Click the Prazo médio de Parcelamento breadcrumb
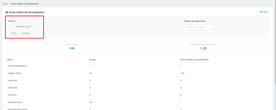Image resolution: width=276 pixels, height=110 pixels. tap(25, 4)
